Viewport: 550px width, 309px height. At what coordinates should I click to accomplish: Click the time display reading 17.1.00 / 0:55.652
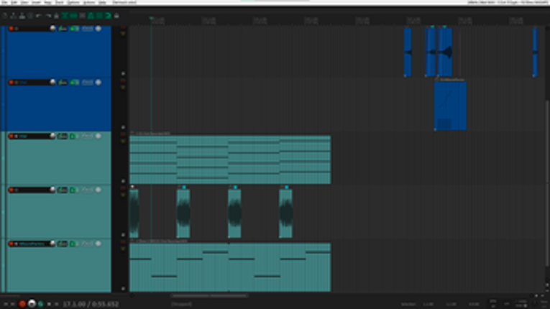[91, 304]
